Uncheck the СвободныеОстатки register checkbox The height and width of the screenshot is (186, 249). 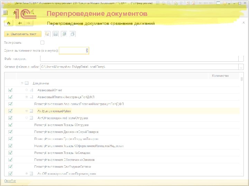click(10, 167)
